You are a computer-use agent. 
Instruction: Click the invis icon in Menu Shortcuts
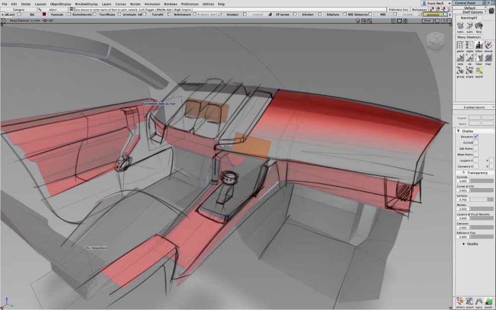coord(460,58)
